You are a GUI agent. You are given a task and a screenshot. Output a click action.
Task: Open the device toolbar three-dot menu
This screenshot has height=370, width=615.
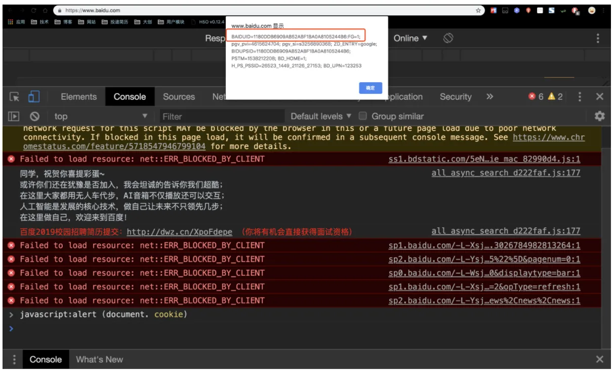598,38
